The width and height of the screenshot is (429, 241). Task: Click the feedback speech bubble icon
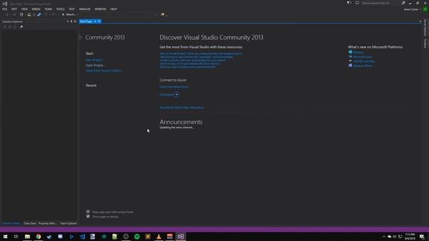pos(357,3)
